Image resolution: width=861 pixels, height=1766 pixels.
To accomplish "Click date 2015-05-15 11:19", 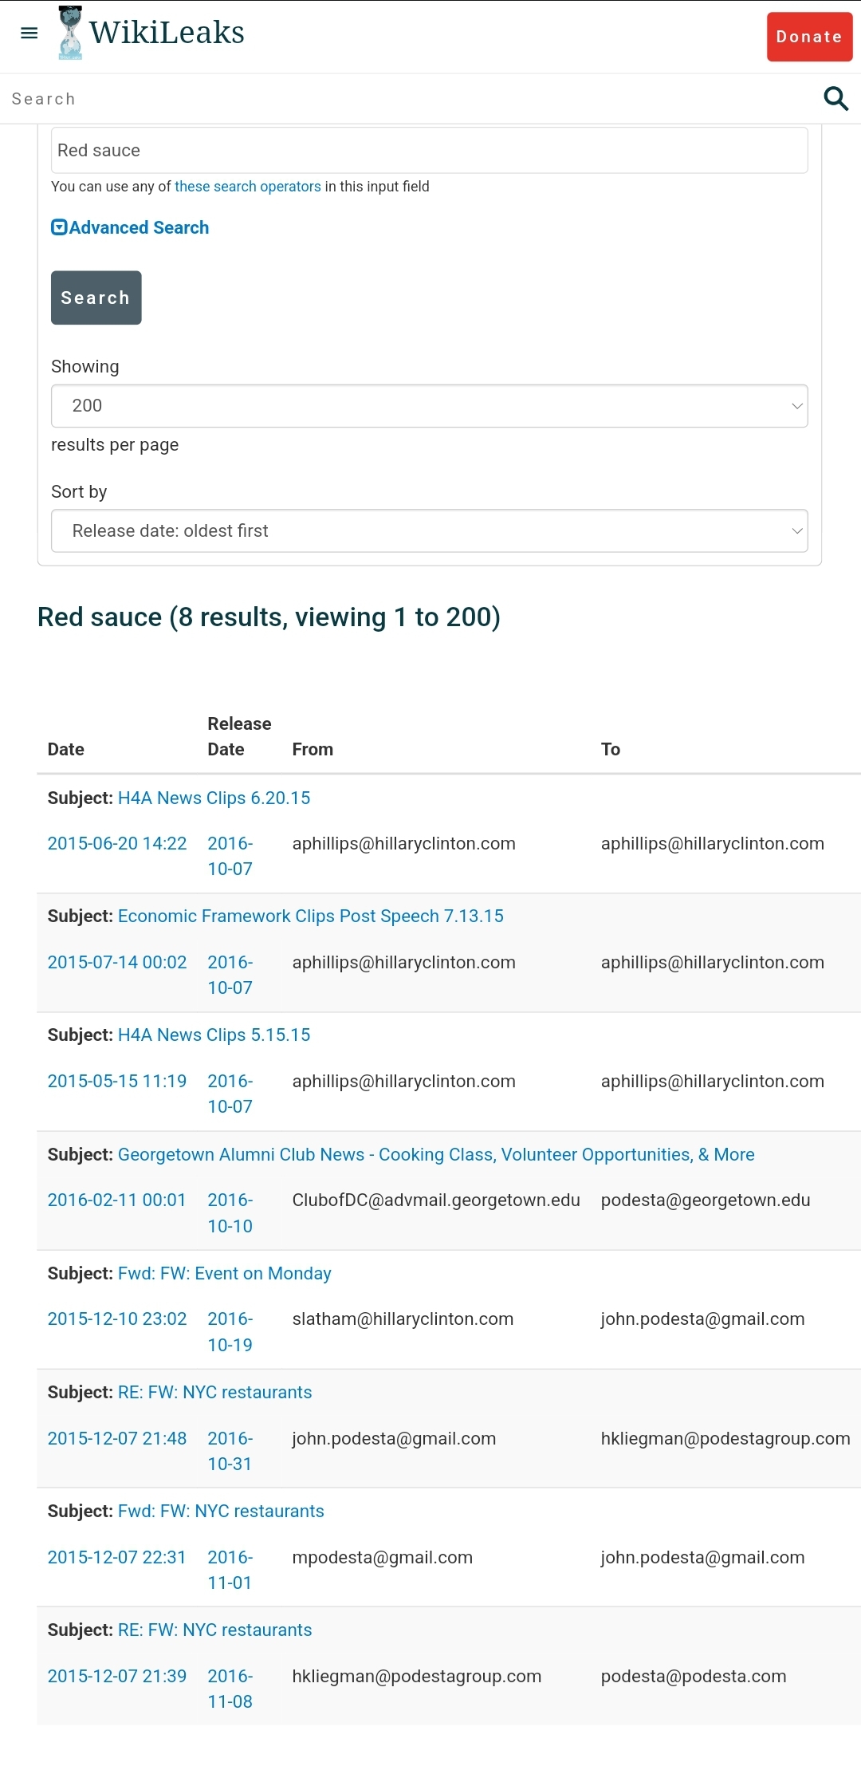I will (x=117, y=1082).
